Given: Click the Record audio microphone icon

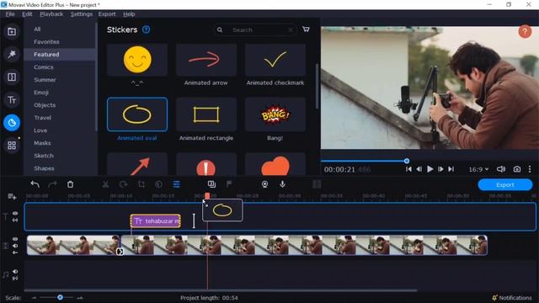Looking at the screenshot, I should (282, 184).
